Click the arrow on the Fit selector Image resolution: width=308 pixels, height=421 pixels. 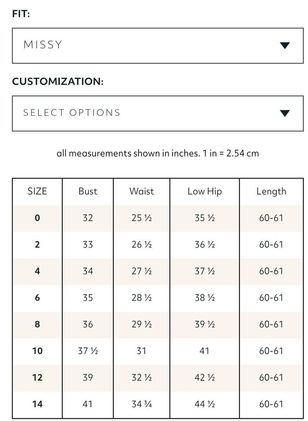pyautogui.click(x=285, y=46)
